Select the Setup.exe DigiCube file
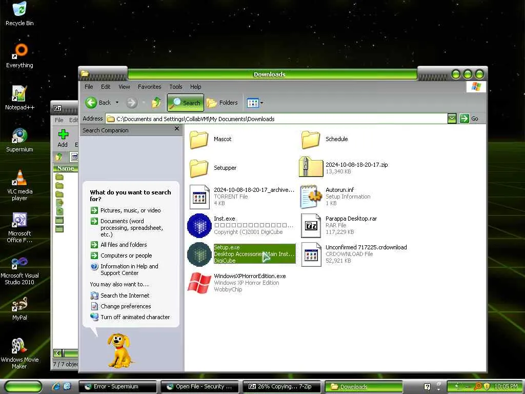Image resolution: width=525 pixels, height=394 pixels. tap(241, 254)
